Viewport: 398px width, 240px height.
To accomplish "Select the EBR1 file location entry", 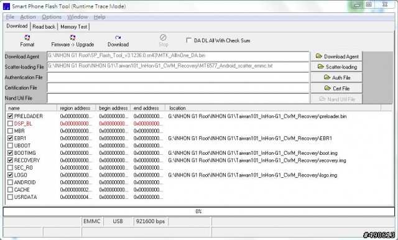I will coord(250,138).
